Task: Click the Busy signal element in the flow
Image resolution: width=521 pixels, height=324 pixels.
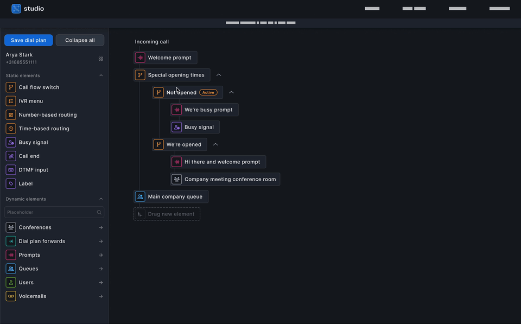Action: (194, 126)
